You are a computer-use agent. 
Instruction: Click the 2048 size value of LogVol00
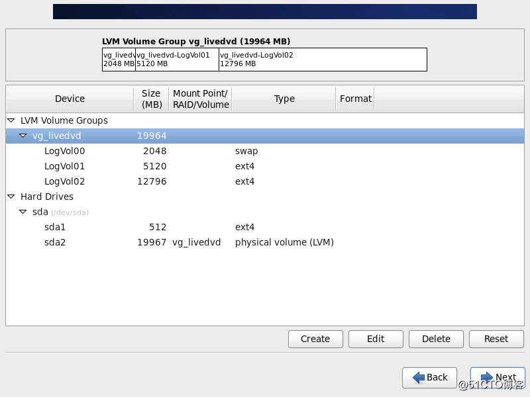(155, 151)
